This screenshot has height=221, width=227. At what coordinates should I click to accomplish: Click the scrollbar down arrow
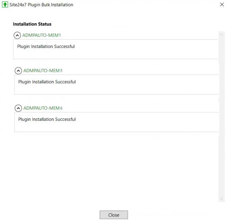221,199
